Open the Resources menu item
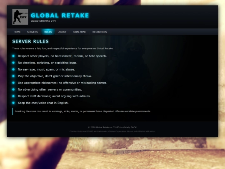The width and height of the screenshot is (225, 169). click(x=100, y=32)
